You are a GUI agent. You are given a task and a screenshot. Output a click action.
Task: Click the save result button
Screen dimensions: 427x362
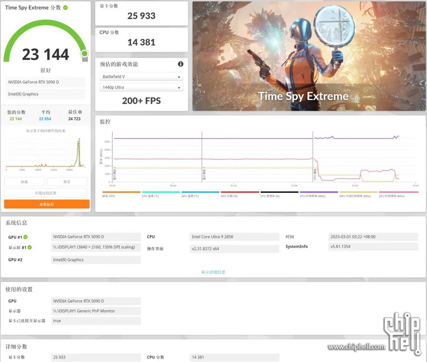67,182
